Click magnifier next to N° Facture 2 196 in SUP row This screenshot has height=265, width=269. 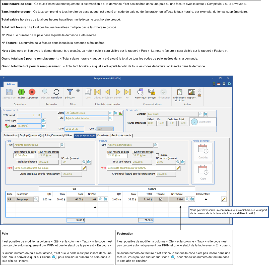click(187, 199)
